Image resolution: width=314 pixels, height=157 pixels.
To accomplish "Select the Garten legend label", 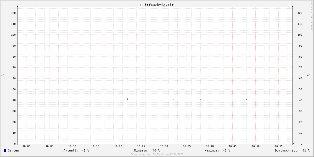I will [13, 150].
